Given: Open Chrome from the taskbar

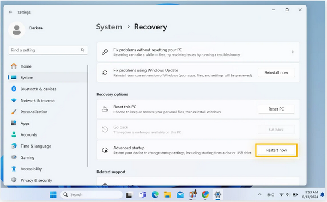Looking at the screenshot, I should click(205, 195).
